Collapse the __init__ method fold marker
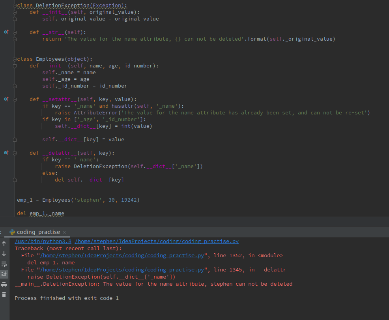This screenshot has width=389, height=320. [x=15, y=12]
